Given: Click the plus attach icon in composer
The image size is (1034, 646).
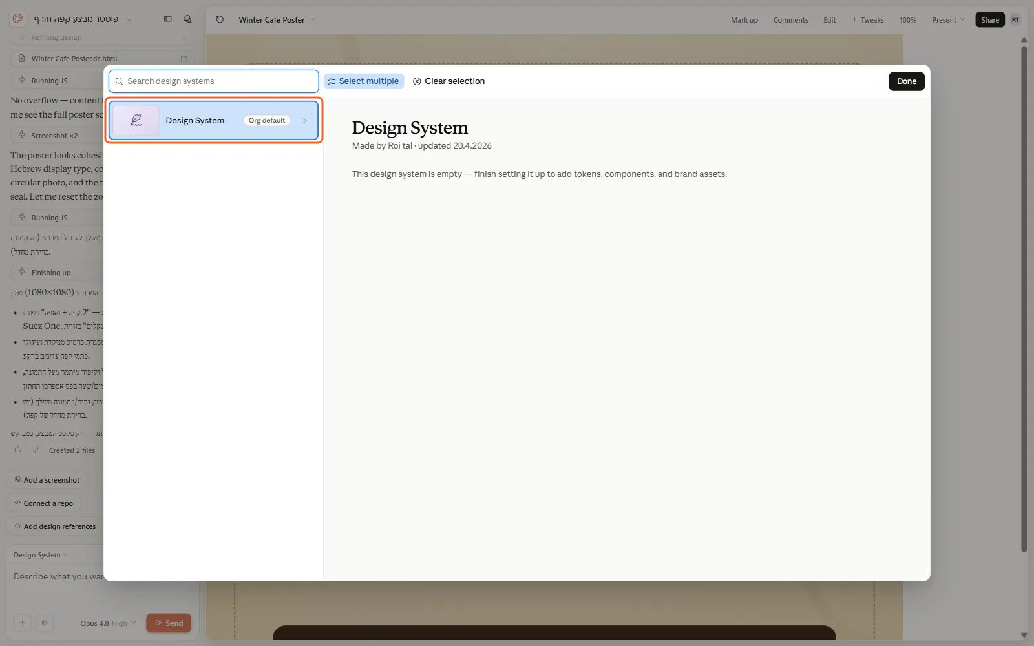Looking at the screenshot, I should pyautogui.click(x=23, y=623).
